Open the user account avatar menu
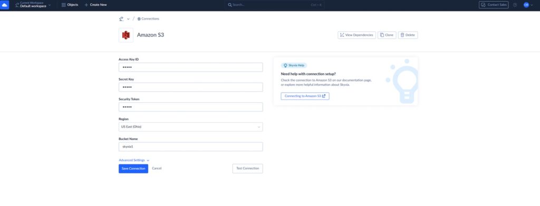The width and height of the screenshot is (540, 206). [x=528, y=5]
